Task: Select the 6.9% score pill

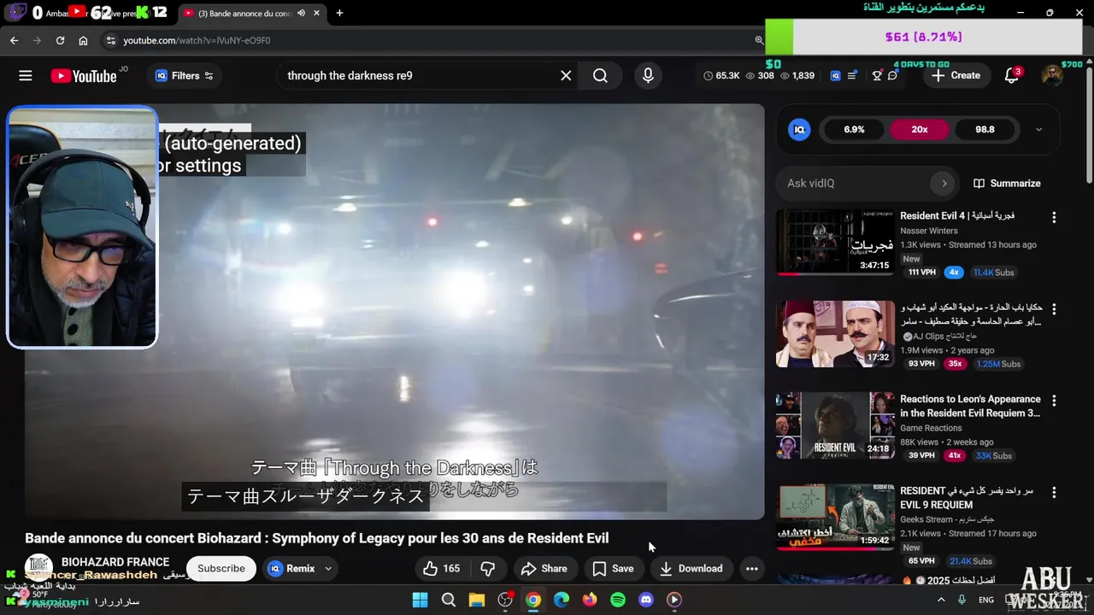Action: 854,130
